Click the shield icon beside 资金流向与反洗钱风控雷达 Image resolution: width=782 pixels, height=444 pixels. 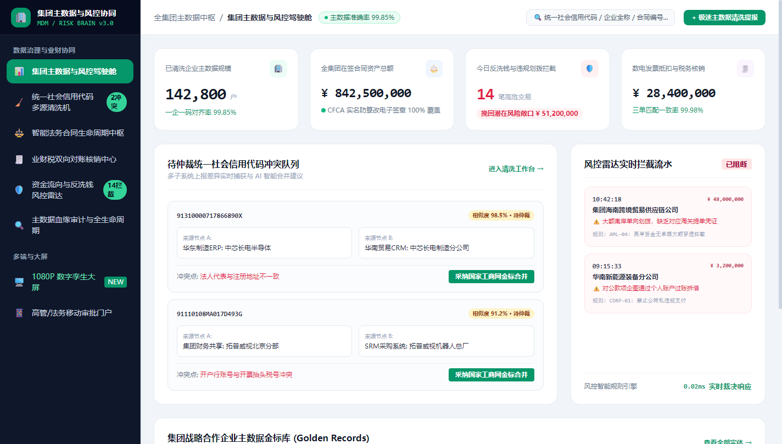coord(19,190)
